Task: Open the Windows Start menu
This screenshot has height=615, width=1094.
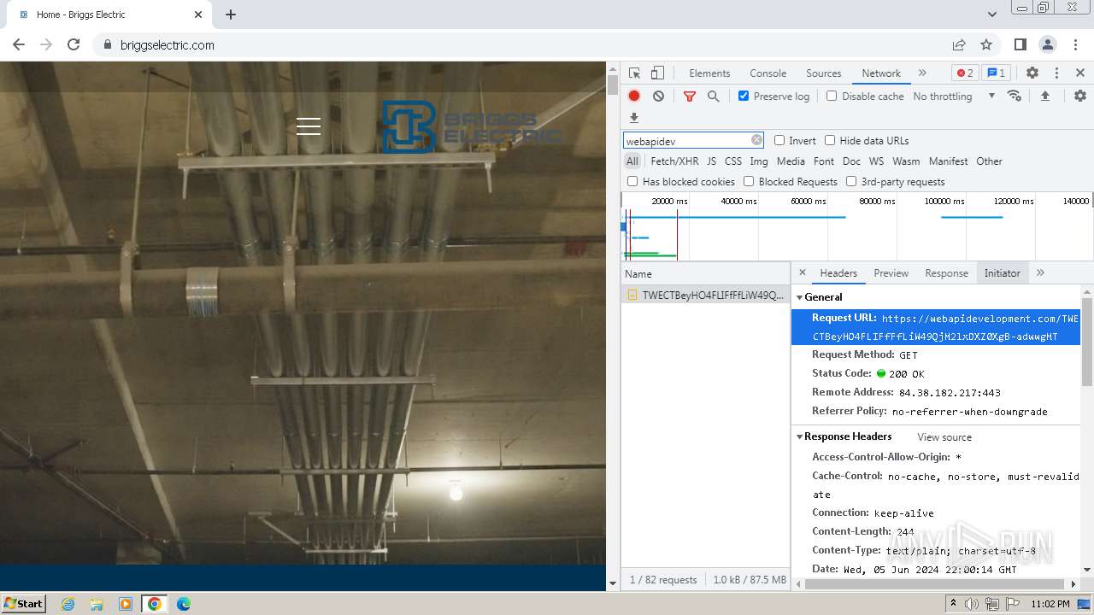Action: pos(24,603)
